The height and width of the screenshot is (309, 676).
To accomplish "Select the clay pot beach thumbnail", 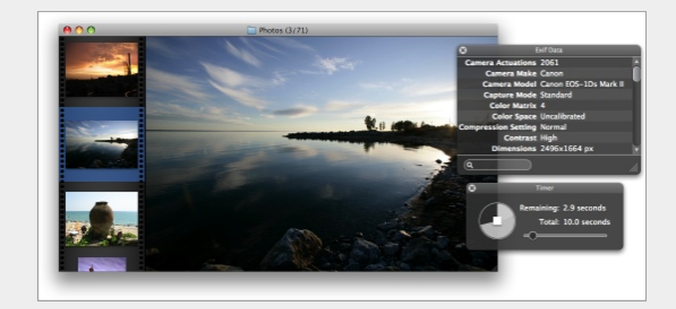I will [102, 219].
